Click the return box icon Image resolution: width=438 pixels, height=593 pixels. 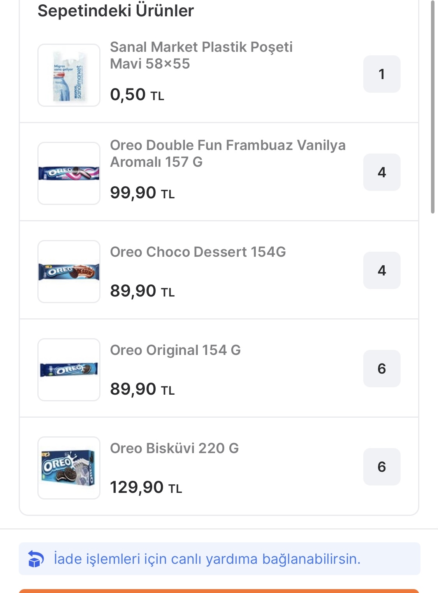click(x=36, y=559)
